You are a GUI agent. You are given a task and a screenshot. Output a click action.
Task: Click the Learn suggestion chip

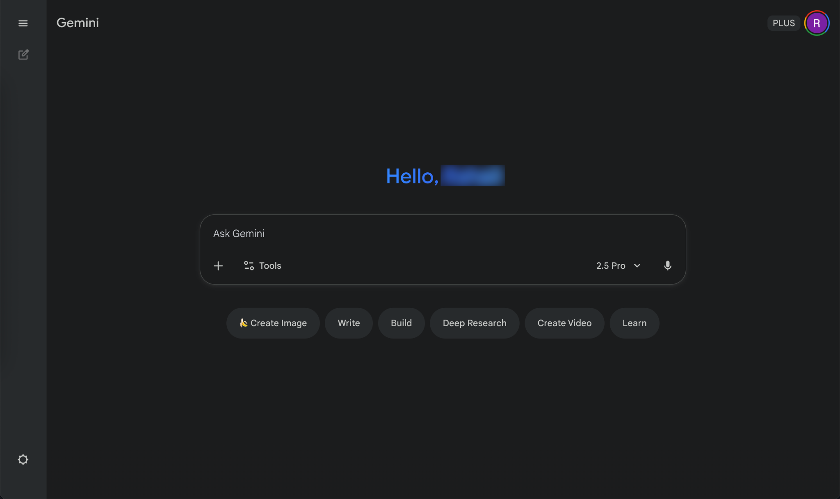pos(634,323)
